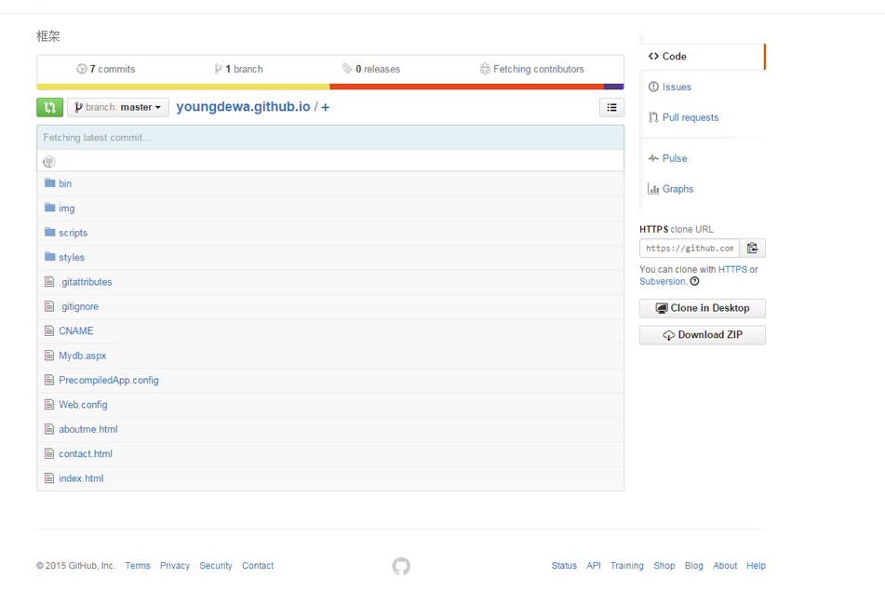
Task: Open the Pull requests tab
Action: point(683,117)
